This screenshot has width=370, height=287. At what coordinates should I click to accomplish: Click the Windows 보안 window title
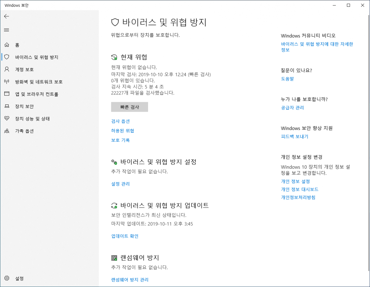(17, 5)
